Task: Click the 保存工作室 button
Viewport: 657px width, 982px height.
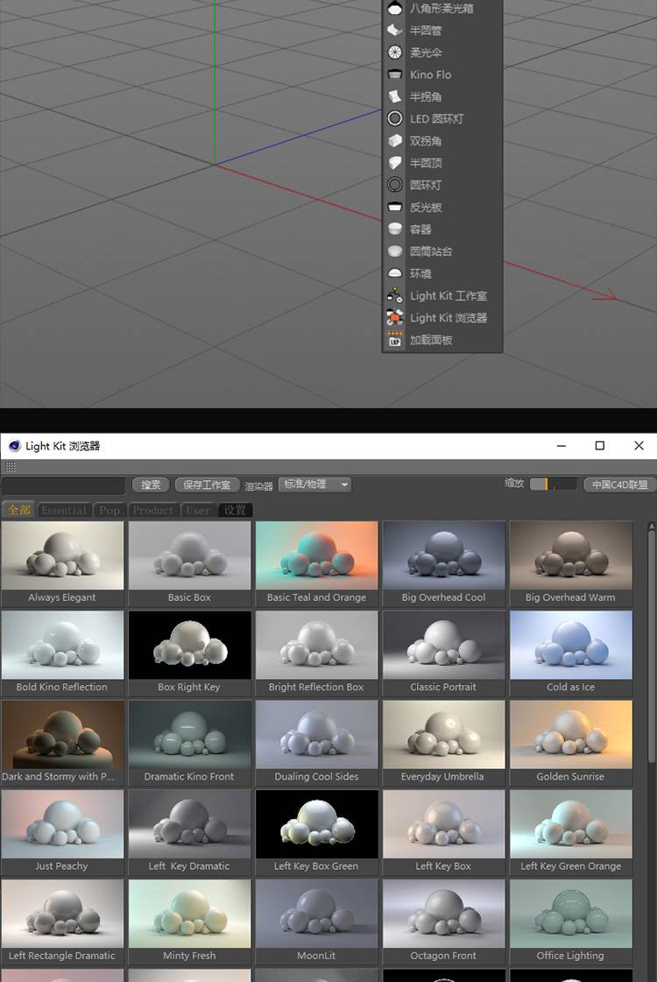Action: tap(207, 484)
